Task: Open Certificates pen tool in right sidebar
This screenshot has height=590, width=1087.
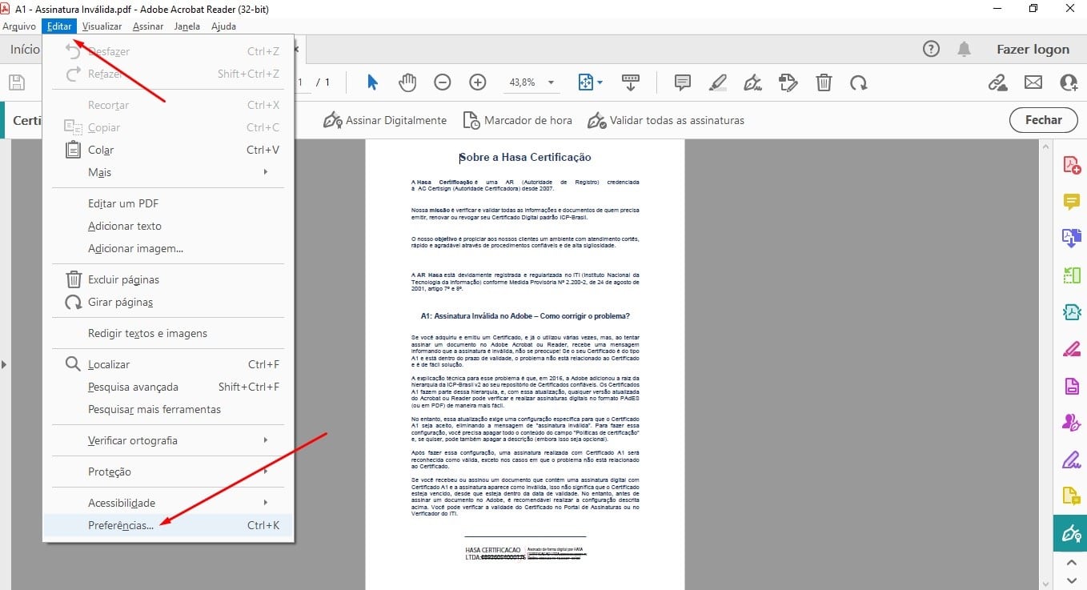Action: [x=1070, y=534]
